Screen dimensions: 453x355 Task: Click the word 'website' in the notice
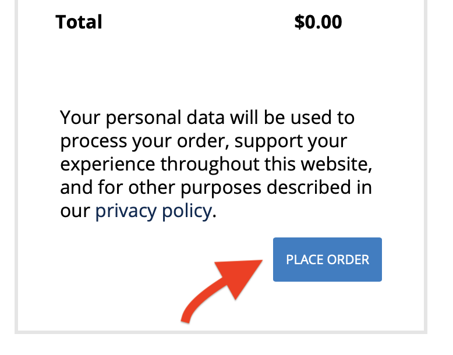[x=335, y=164]
